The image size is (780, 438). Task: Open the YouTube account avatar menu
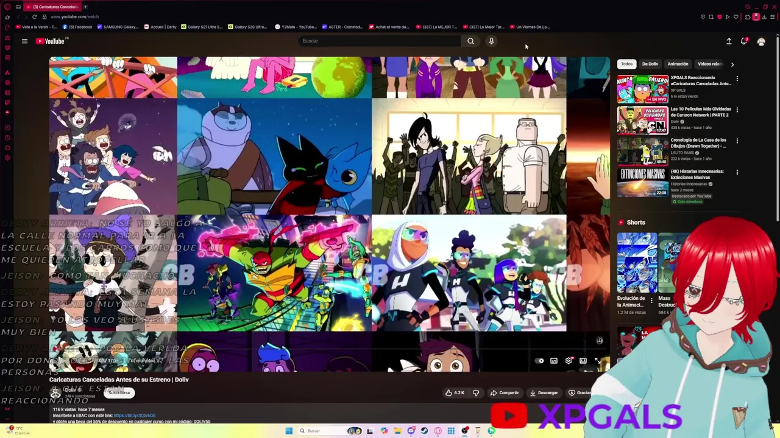pos(761,41)
